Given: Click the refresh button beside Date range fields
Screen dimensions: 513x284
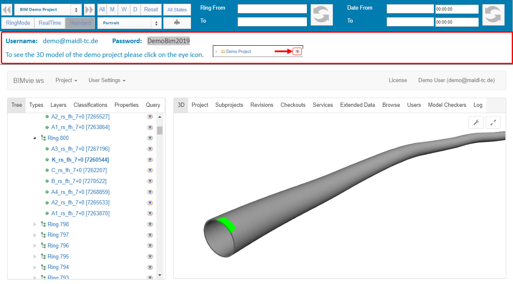Looking at the screenshot, I should [493, 15].
